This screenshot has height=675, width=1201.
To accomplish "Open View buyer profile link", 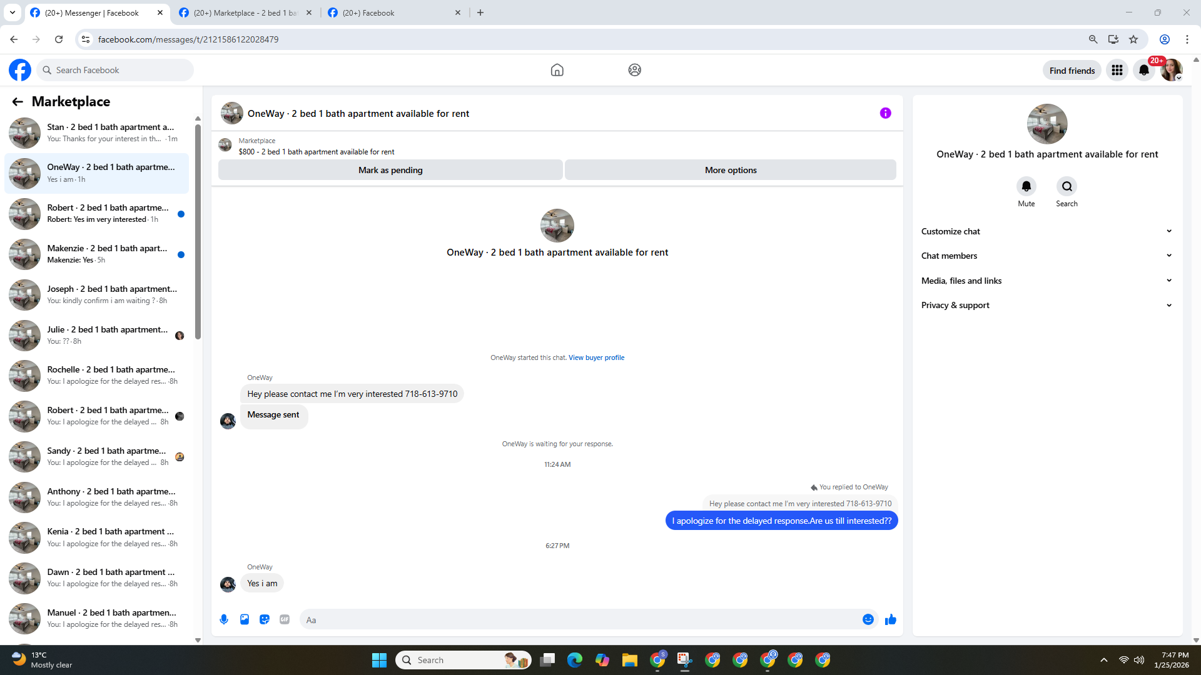I will [x=596, y=357].
